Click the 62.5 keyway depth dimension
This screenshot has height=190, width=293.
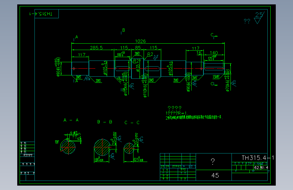click(x=138, y=160)
